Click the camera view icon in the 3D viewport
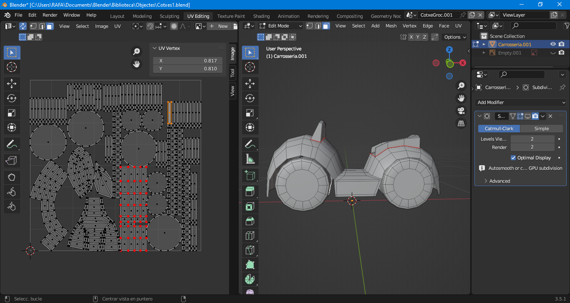570x303 pixels. point(461,111)
